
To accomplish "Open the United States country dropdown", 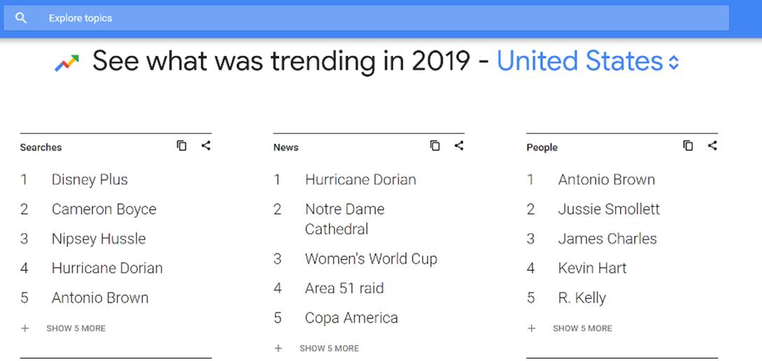I will pyautogui.click(x=588, y=61).
